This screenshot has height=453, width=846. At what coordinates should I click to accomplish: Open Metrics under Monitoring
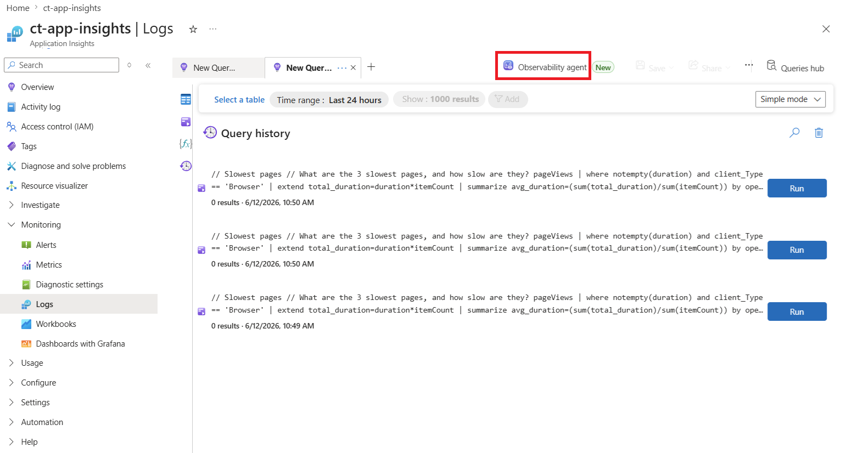tap(49, 265)
